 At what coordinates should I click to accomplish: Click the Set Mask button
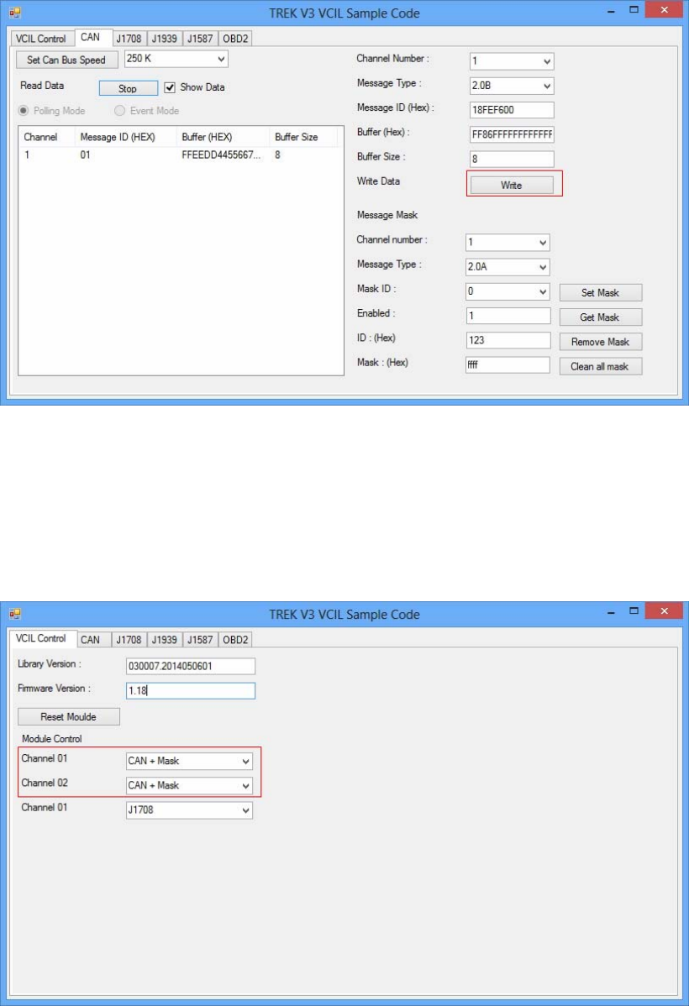[x=601, y=292]
